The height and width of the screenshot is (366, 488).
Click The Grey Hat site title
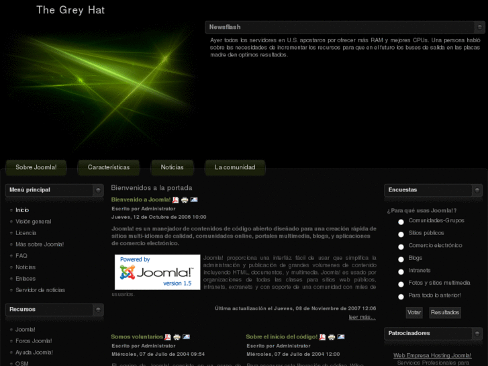[70, 10]
